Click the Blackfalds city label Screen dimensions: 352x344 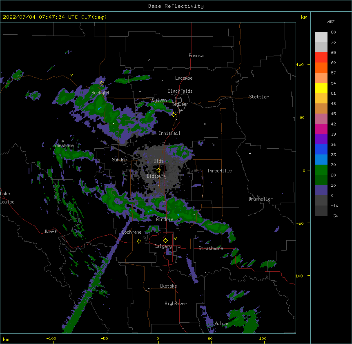pos(180,91)
